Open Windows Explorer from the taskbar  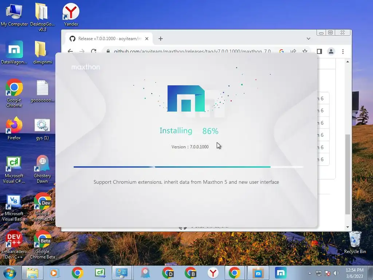click(x=32, y=273)
